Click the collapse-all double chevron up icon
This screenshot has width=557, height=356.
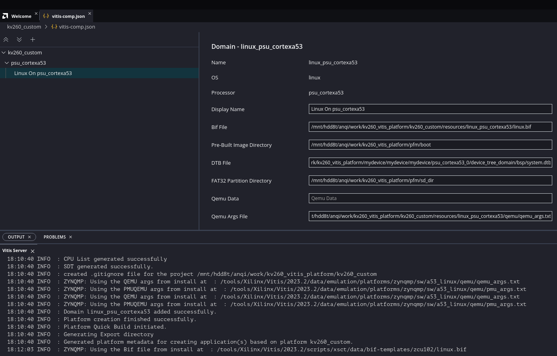pos(6,40)
